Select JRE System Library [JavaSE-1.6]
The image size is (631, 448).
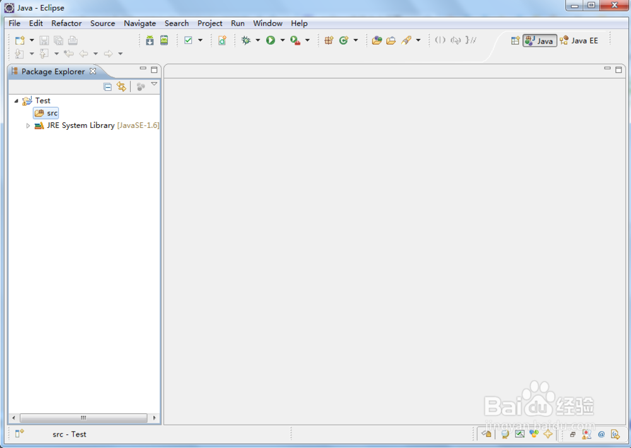tap(97, 125)
